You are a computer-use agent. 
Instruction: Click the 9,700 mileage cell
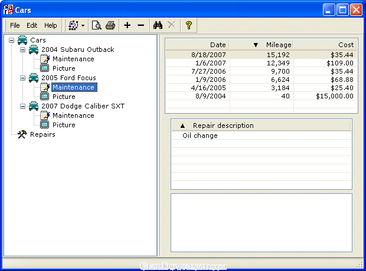262,71
